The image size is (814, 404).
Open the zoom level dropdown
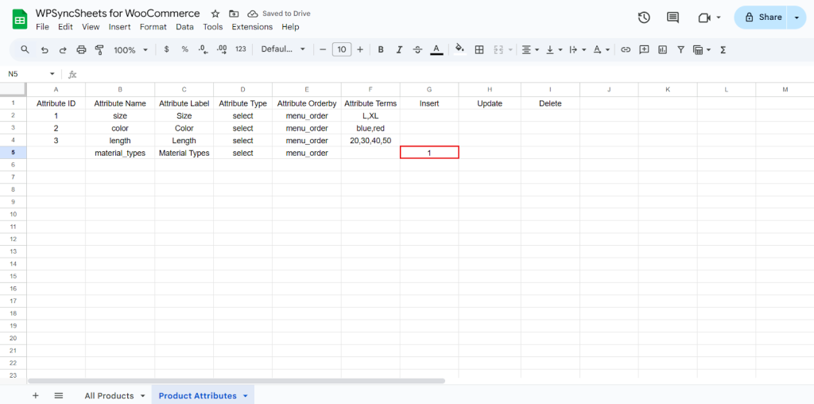131,50
